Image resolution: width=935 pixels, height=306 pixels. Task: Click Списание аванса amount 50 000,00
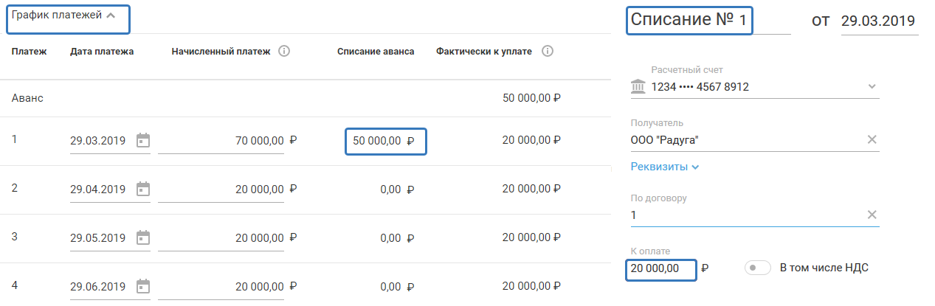[385, 141]
